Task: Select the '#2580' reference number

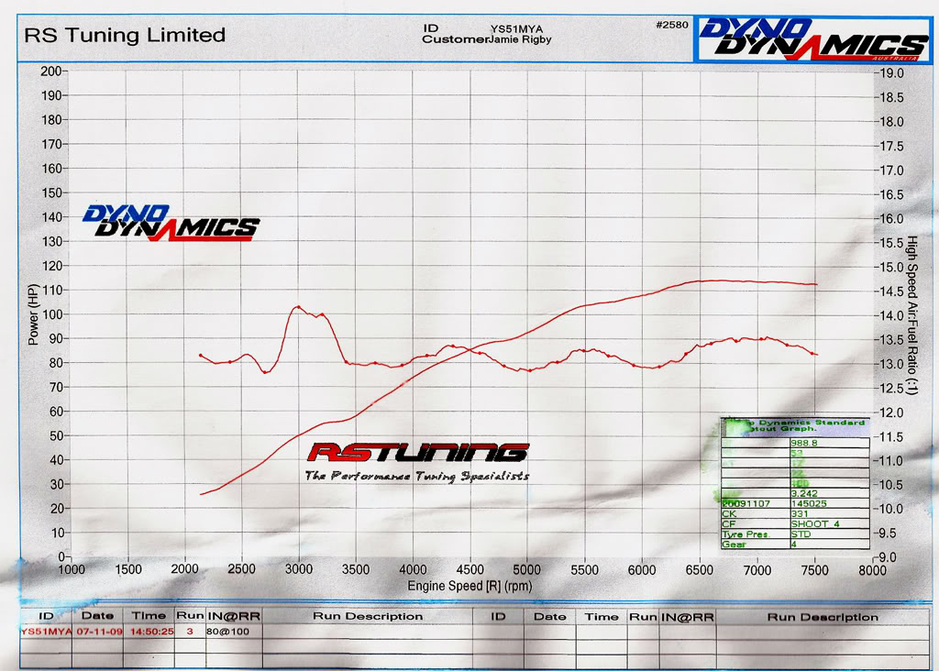Action: [x=672, y=25]
